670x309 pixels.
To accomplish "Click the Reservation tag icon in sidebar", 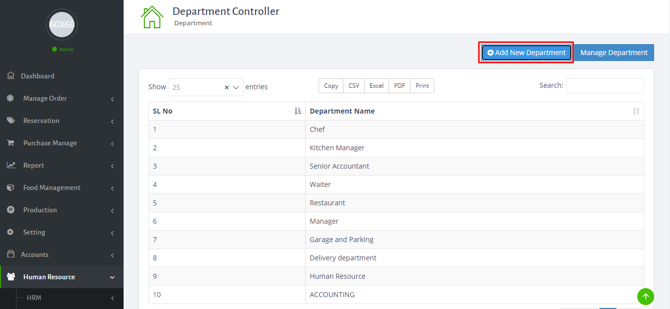I will pos(10,121).
